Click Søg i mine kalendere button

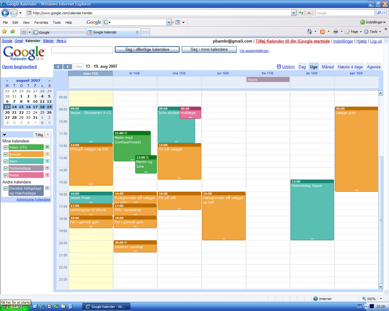point(209,50)
